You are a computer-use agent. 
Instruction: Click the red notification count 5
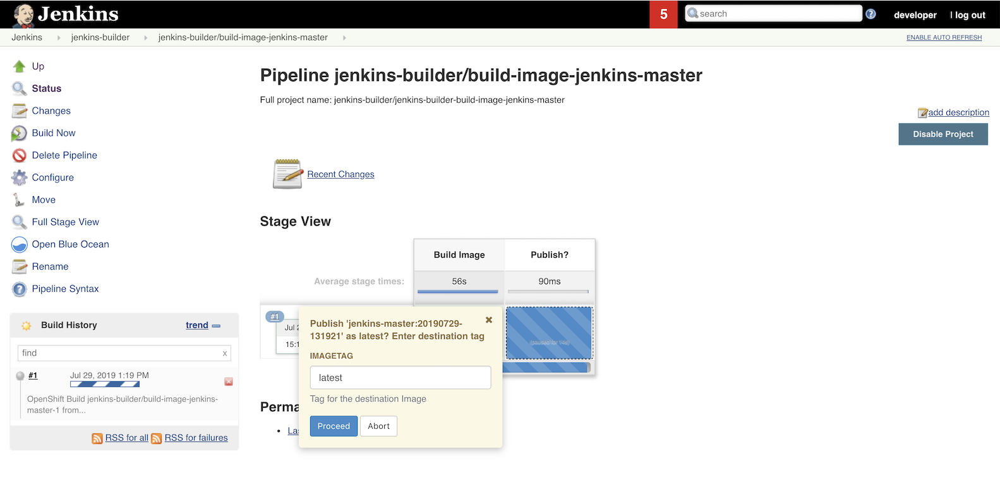coord(663,14)
